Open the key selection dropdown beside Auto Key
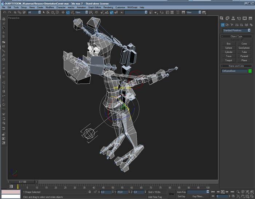Image resolution: width=255 pixels, height=199 pixels. click(198, 192)
